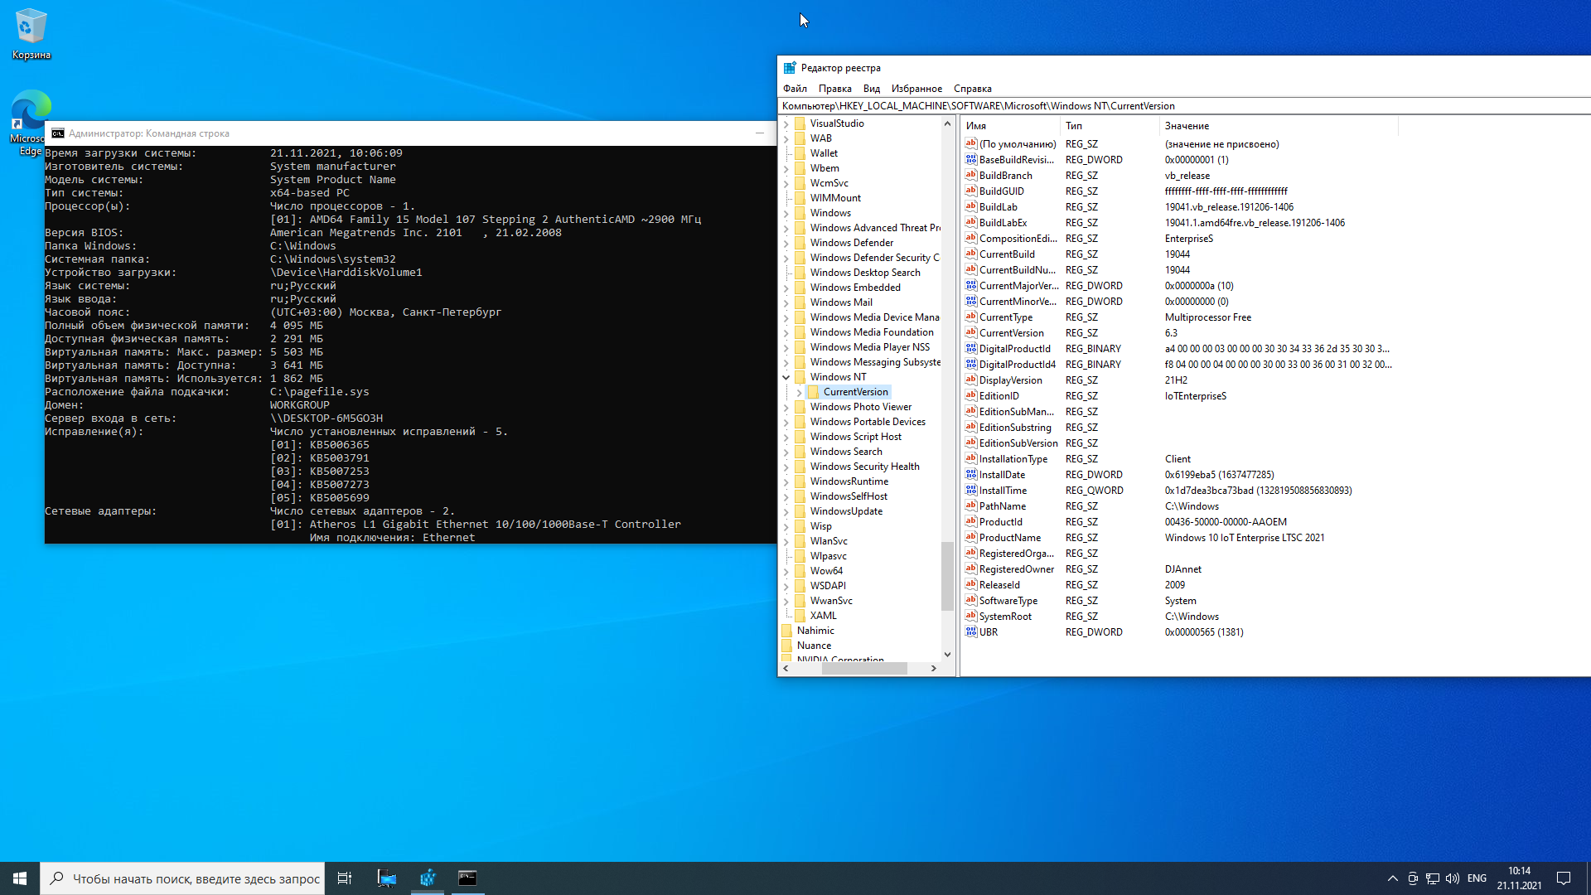Open the notification center icon
Screen dimensions: 1591x895
(x=1564, y=878)
